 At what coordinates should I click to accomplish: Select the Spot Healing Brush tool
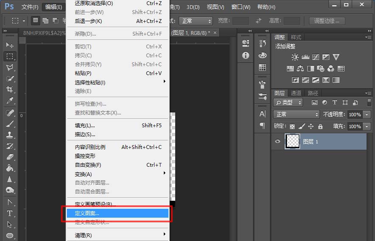10,113
